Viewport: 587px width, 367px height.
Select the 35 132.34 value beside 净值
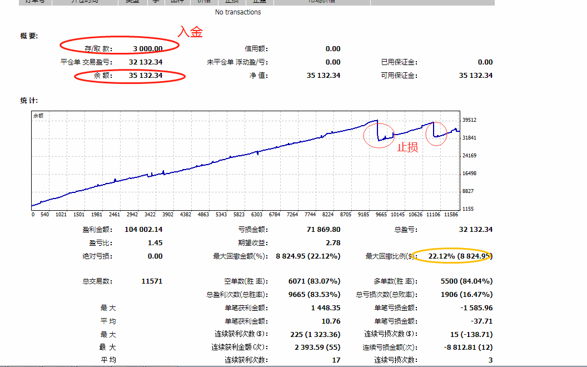[x=324, y=75]
